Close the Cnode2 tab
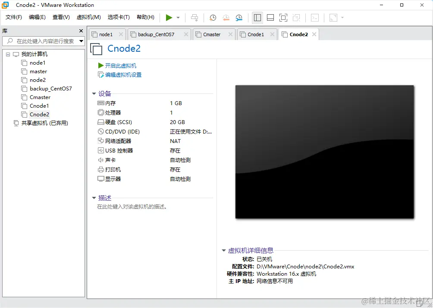433x308 pixels. pyautogui.click(x=314, y=34)
